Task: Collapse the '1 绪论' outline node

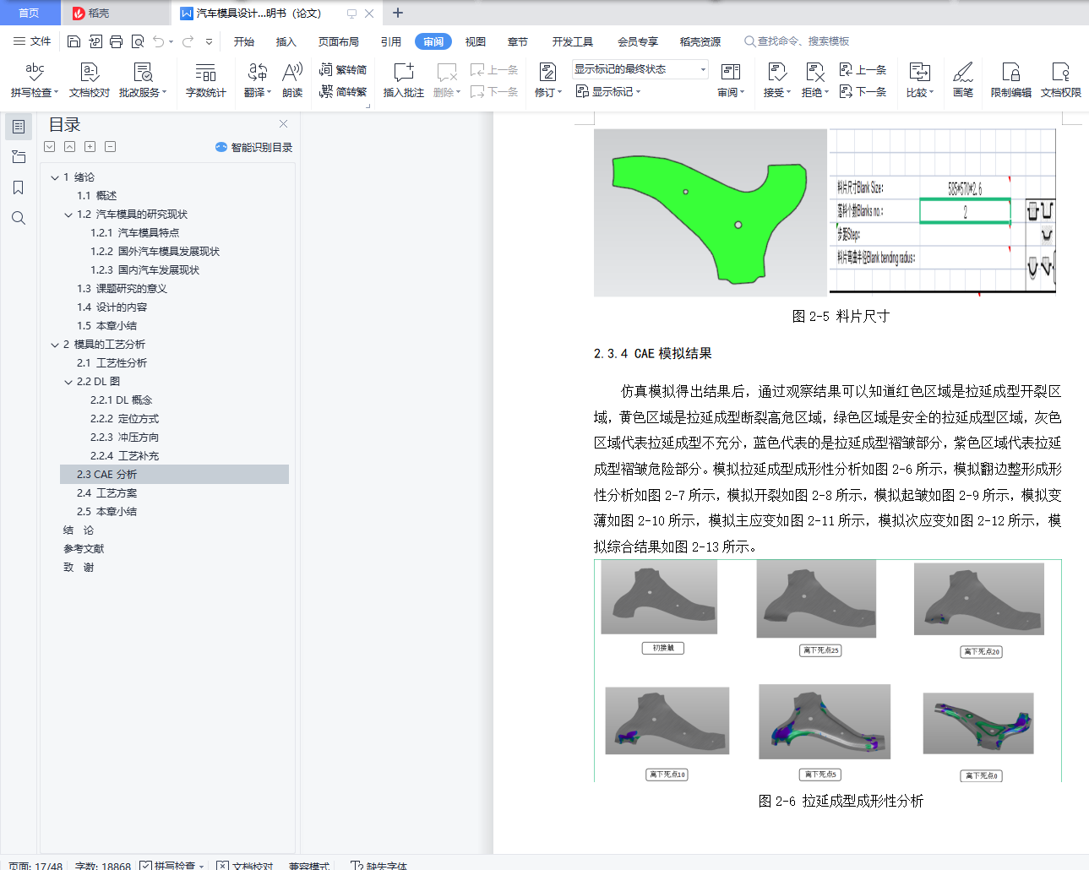Action: 55,177
